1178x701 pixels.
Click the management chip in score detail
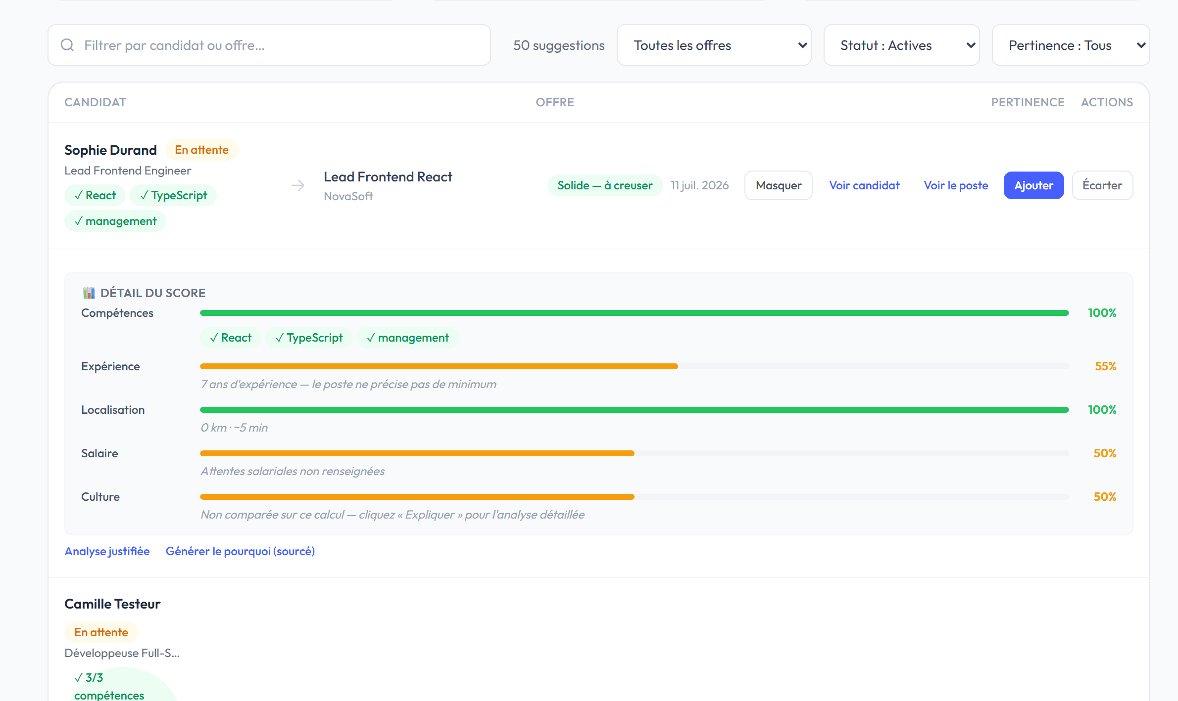pyautogui.click(x=408, y=338)
